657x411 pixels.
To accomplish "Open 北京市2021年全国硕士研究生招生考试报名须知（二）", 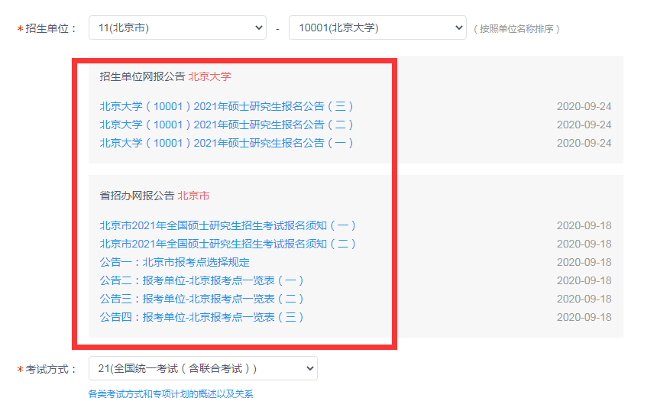I will pyautogui.click(x=228, y=244).
